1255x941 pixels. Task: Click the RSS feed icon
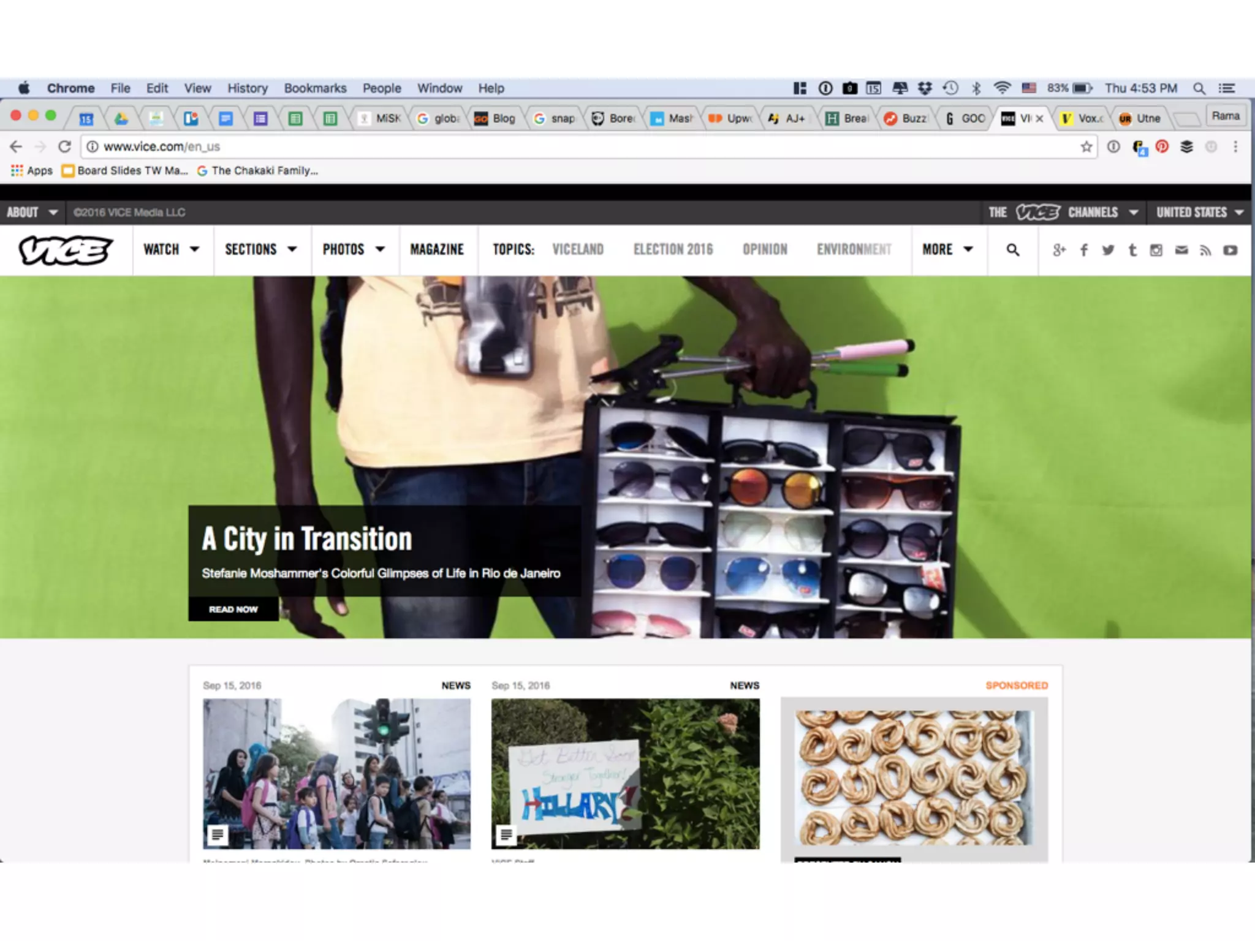click(x=1205, y=250)
